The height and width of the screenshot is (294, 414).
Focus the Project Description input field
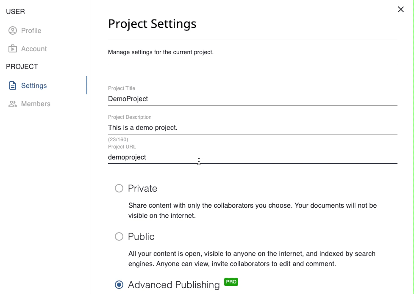(252, 127)
